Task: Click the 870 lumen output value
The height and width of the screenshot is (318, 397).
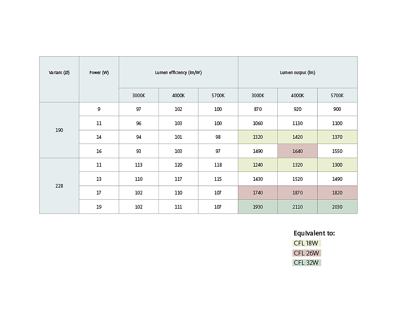Action: point(258,109)
